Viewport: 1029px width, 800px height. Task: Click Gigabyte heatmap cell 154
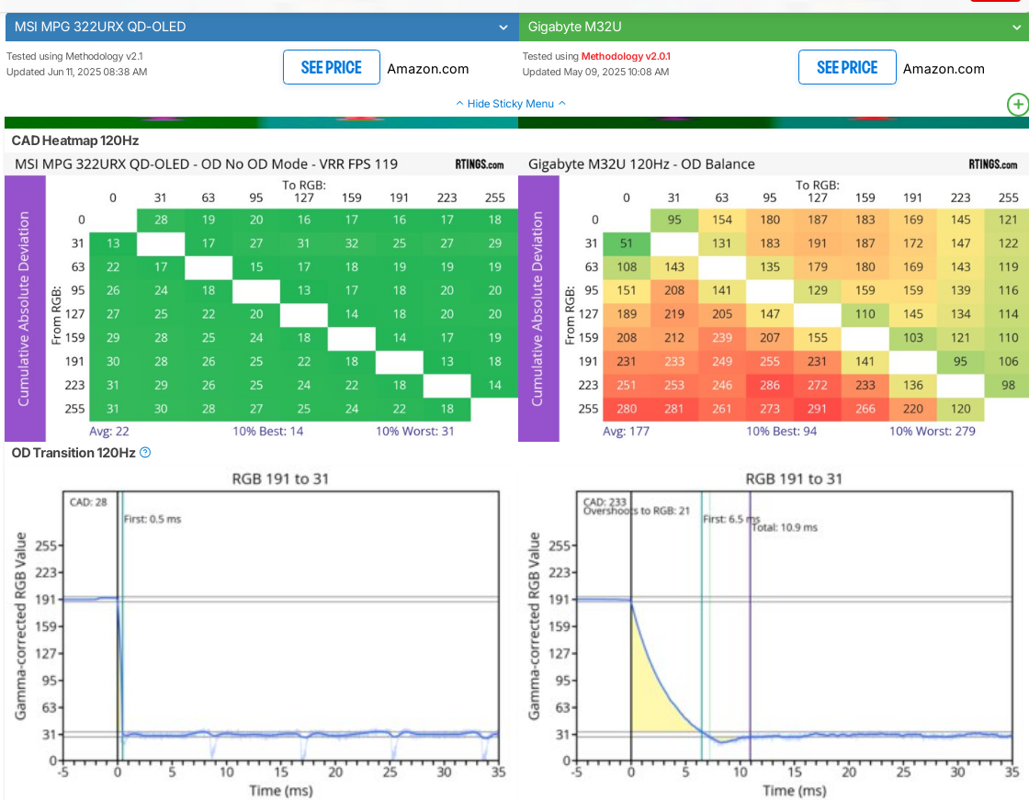click(722, 220)
